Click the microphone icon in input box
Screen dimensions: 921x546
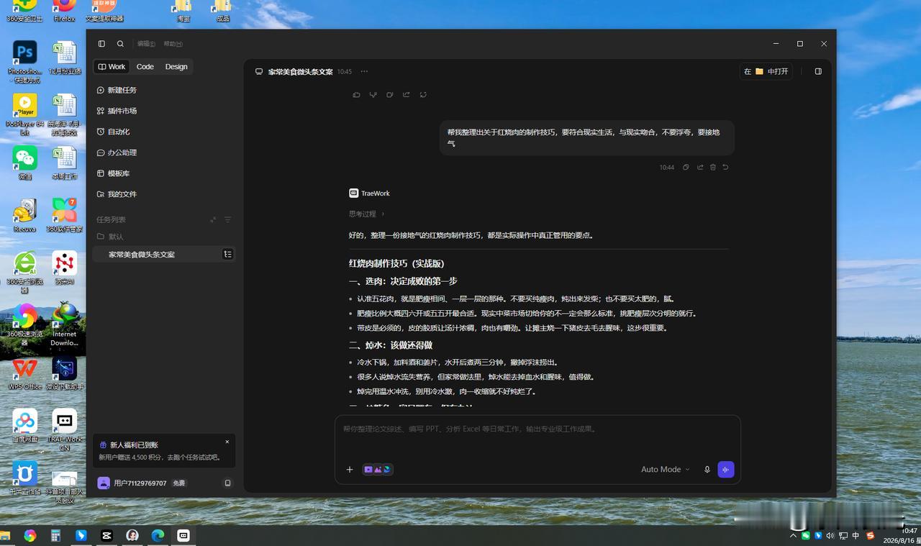[x=707, y=469]
